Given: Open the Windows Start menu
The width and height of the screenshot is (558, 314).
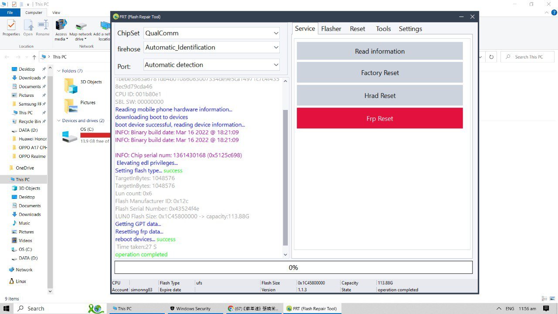Looking at the screenshot, I should [x=7, y=308].
